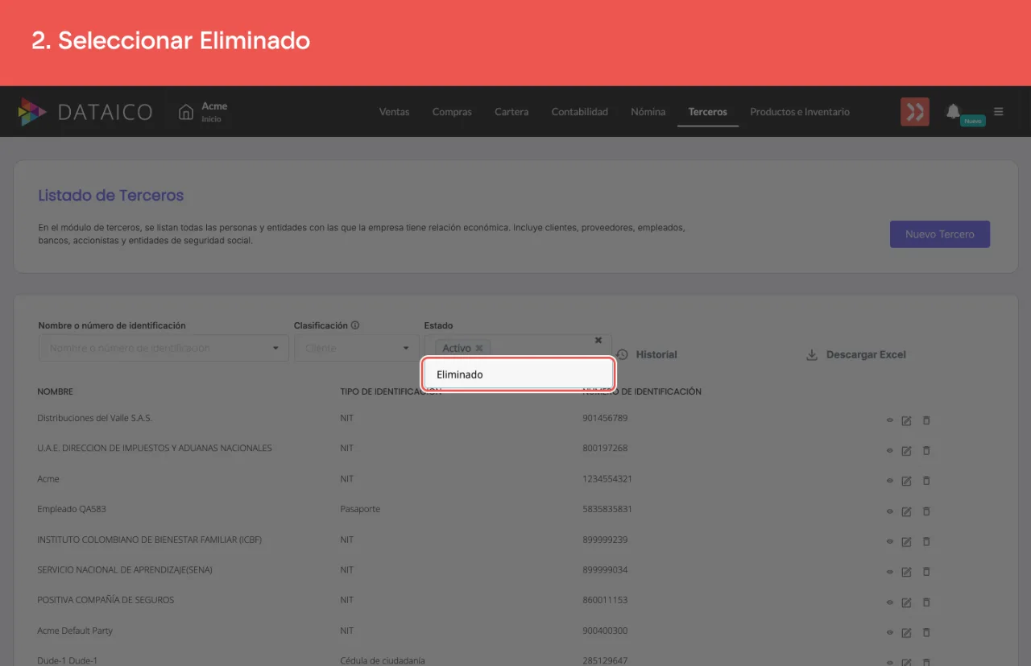
Task: Edit the SERVICIO NACIONAL DE APRENDIZAJE row
Action: pos(906,572)
